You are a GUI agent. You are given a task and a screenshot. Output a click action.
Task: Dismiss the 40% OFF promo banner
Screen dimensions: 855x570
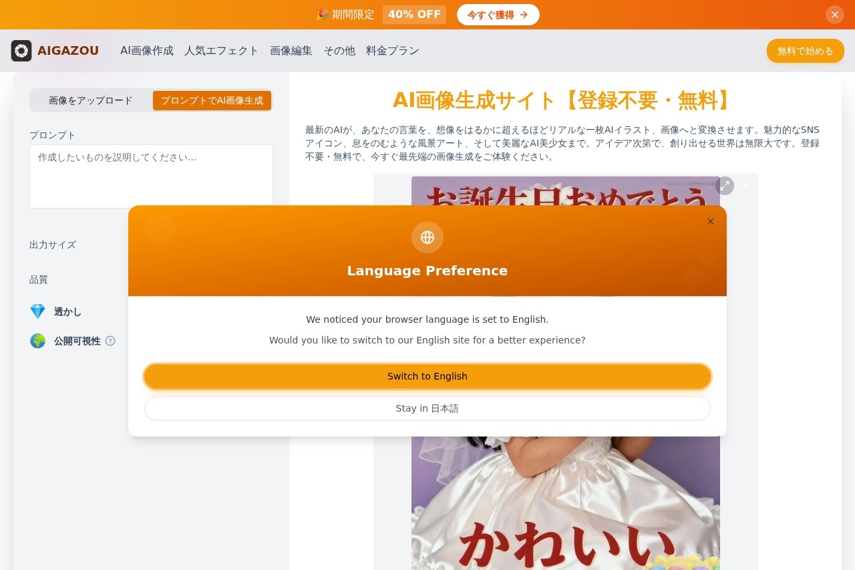pos(834,15)
